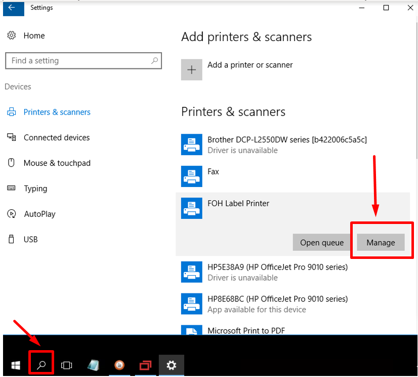The height and width of the screenshot is (377, 418).
Task: Click the Manage button for FOH Label Printer
Action: [x=381, y=242]
